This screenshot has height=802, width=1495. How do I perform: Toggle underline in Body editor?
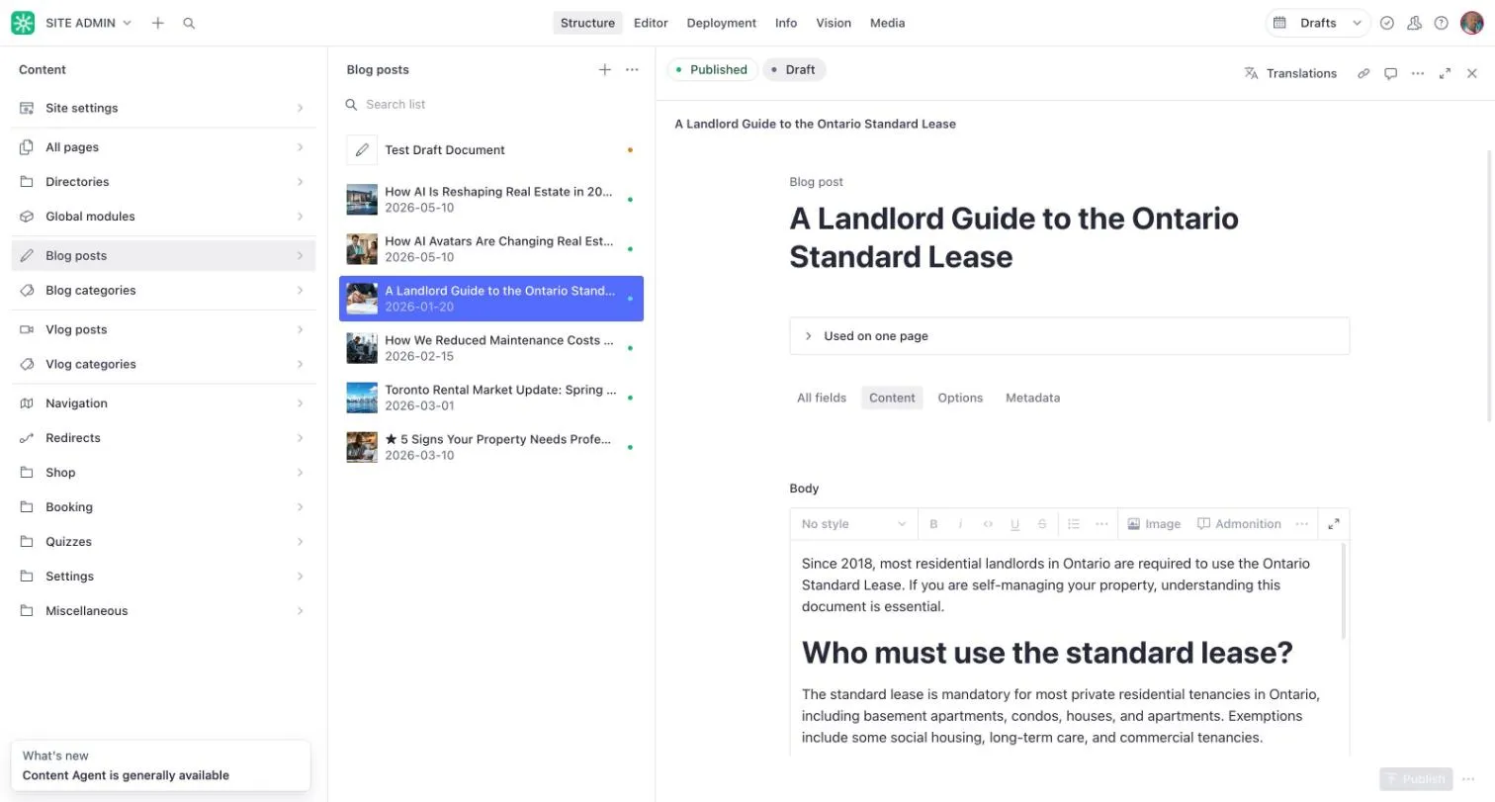(x=1014, y=524)
